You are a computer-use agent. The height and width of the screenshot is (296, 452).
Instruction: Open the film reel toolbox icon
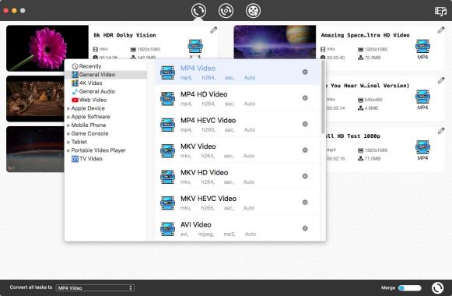tap(253, 11)
